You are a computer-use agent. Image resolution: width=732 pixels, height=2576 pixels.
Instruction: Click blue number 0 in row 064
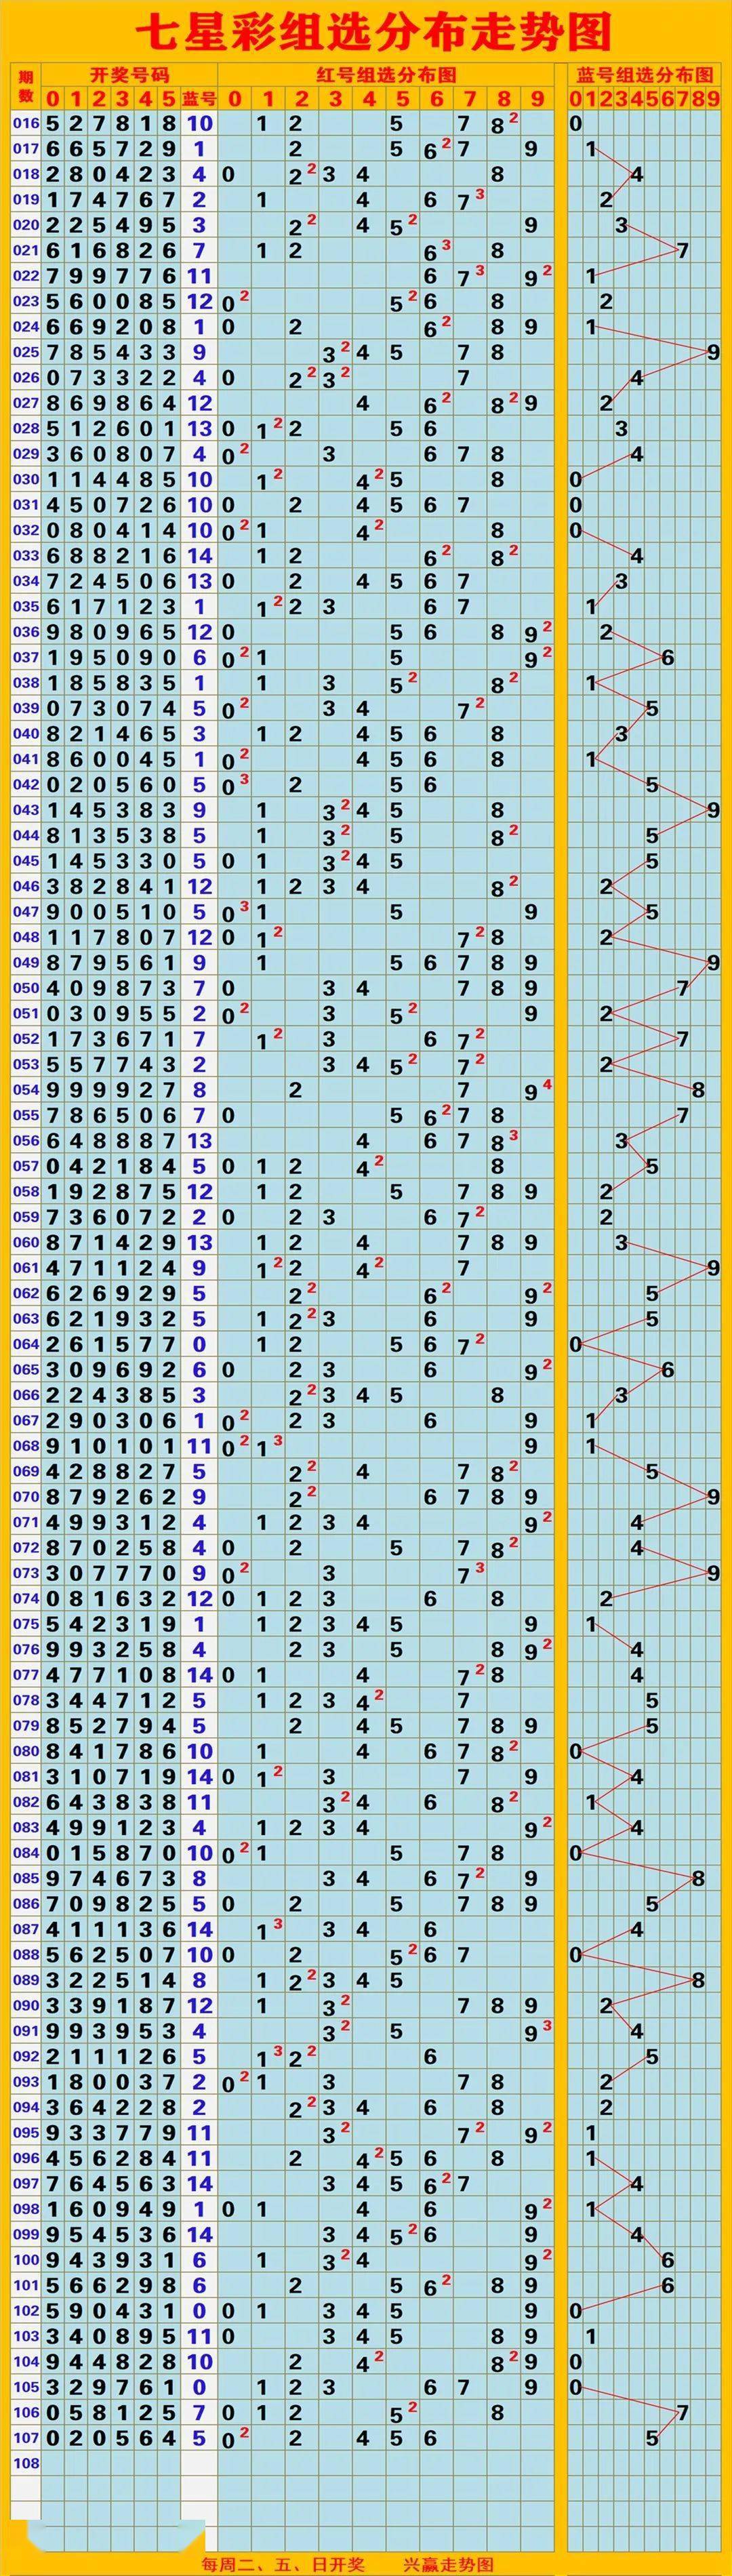pos(199,1344)
